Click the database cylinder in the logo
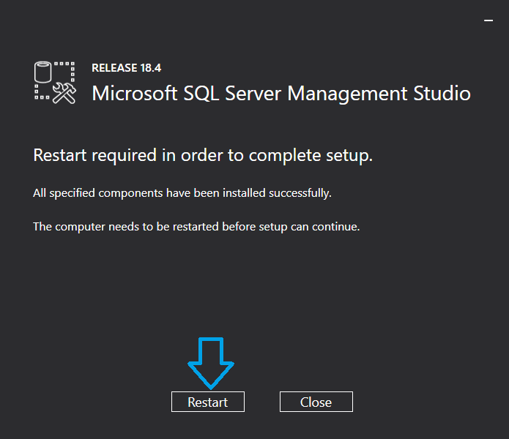The image size is (509, 439). (45, 73)
